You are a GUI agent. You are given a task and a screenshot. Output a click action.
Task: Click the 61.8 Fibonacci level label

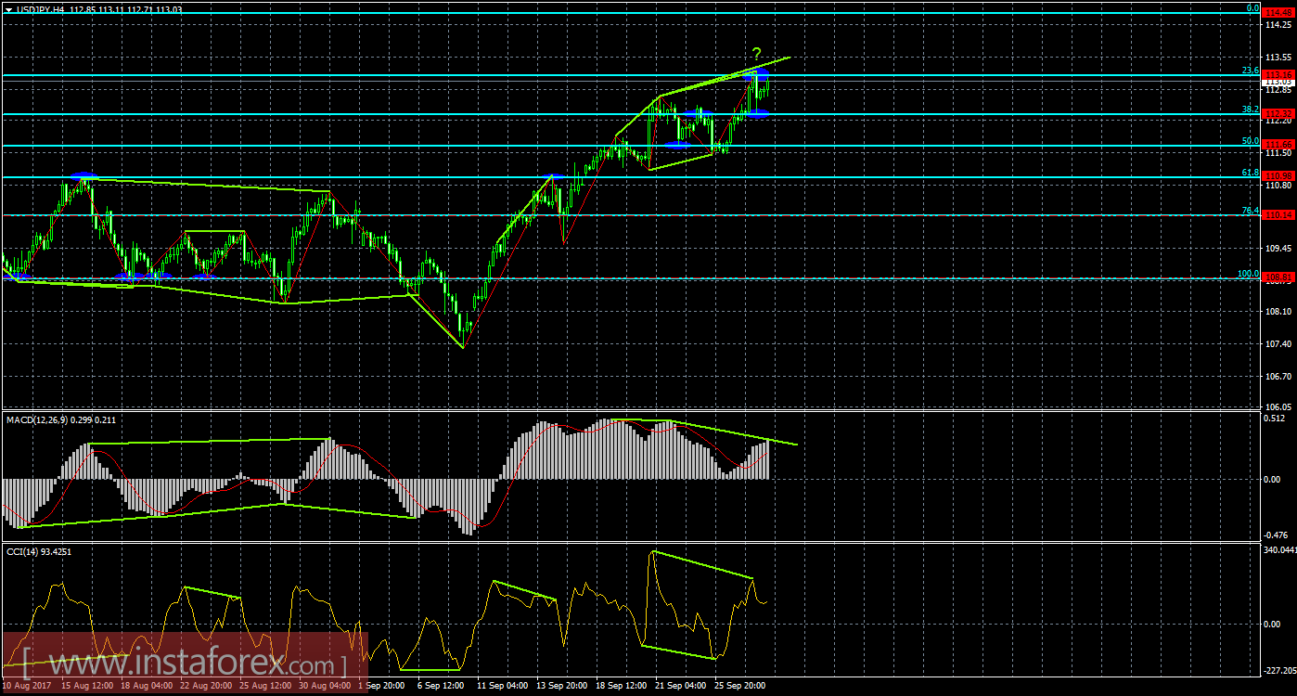click(1250, 172)
